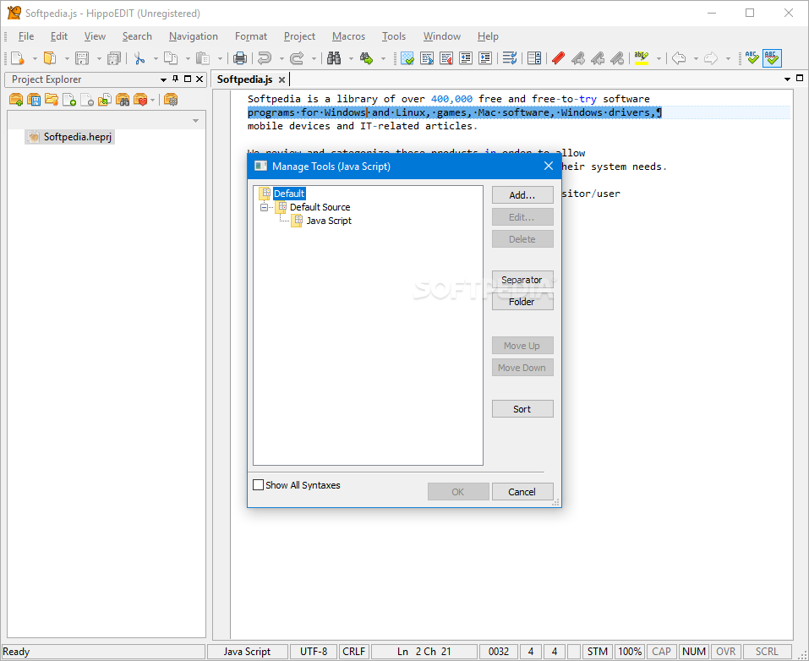Open the highlighter color dropdown arrow

(x=659, y=59)
